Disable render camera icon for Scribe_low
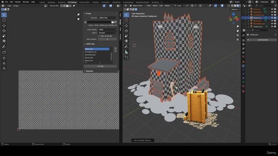Screen dimensions: 278x156 (x=275, y=18)
